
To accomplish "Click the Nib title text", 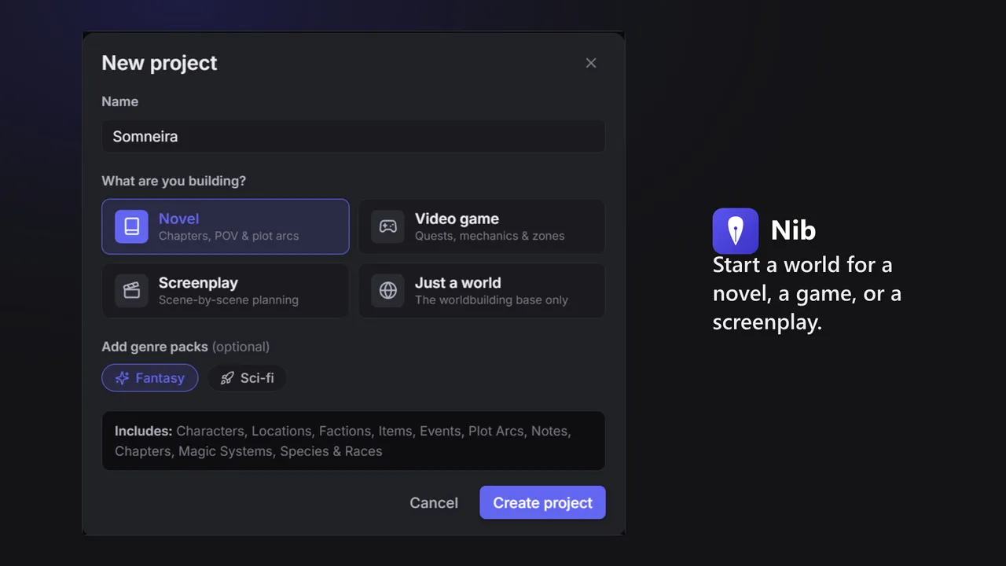I will [x=793, y=230].
